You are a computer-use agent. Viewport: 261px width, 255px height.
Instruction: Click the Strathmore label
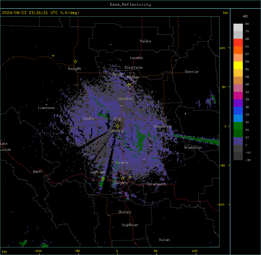[156, 184]
